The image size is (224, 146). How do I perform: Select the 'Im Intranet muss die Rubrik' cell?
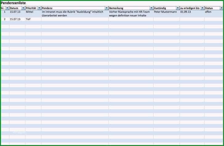pos(75,13)
